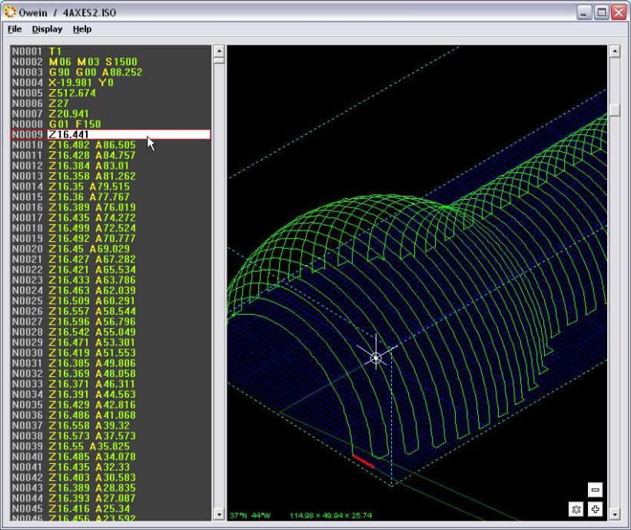Open the File menu
631x530 pixels.
(x=15, y=29)
